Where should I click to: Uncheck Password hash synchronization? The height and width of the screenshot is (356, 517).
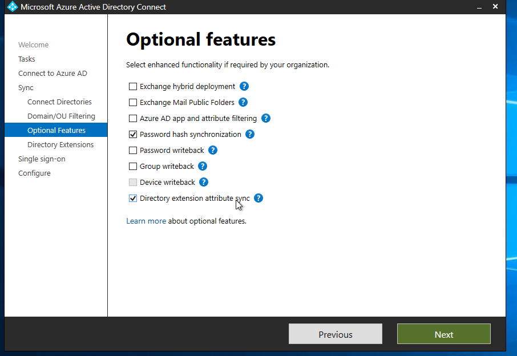point(133,134)
